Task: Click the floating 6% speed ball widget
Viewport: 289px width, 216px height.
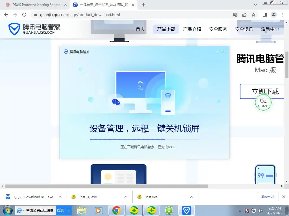Action: point(263,102)
